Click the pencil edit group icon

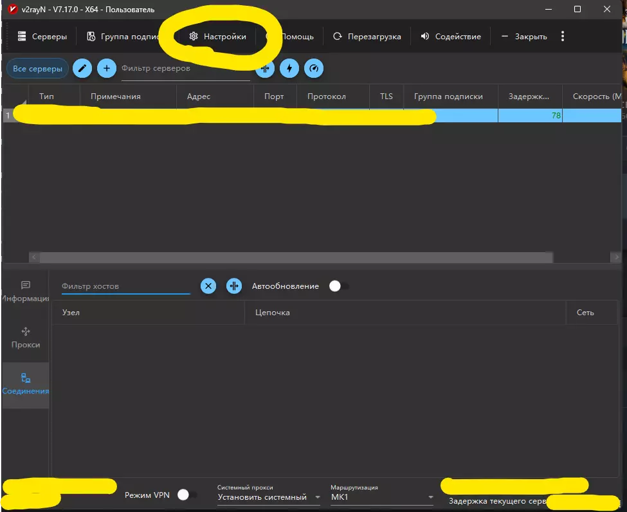tap(82, 68)
